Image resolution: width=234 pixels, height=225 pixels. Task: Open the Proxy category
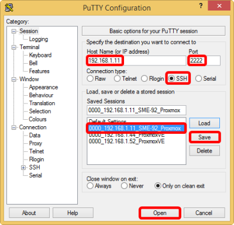36,143
